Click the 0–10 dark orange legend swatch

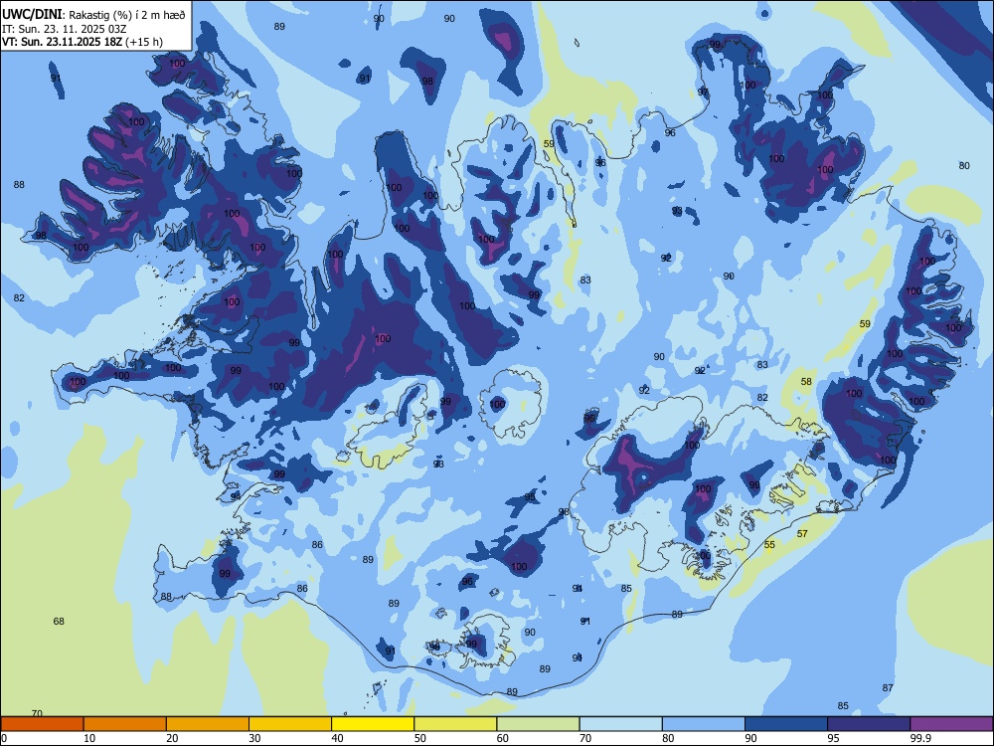pyautogui.click(x=42, y=724)
